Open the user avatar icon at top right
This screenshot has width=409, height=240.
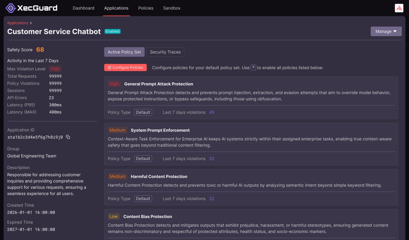(x=399, y=8)
